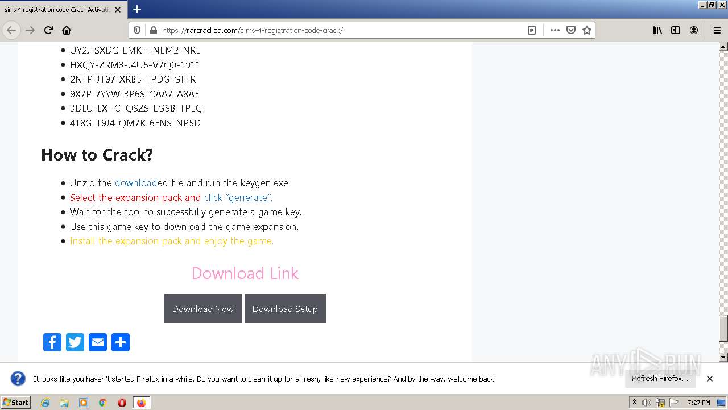The height and width of the screenshot is (410, 728).
Task: Save page to Pocket
Action: pyautogui.click(x=571, y=30)
